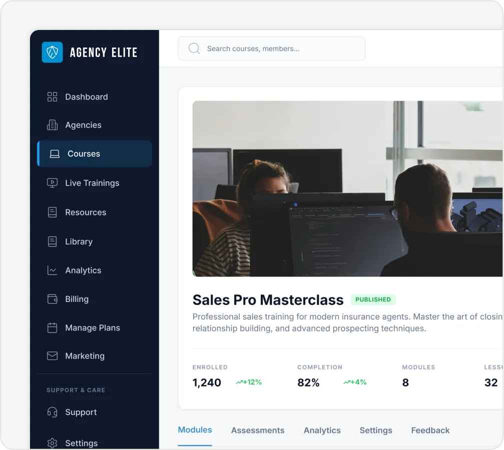Viewport: 504px width, 450px height.
Task: Click the modules count 8
Action: [x=405, y=382]
